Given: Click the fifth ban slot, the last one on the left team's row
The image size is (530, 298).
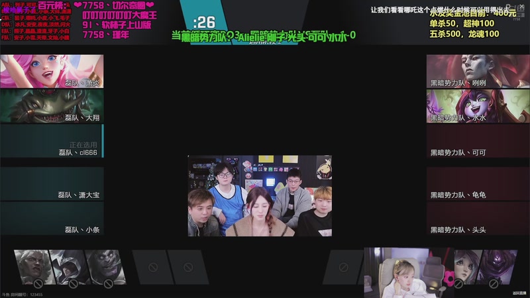Looking at the screenshot, I should 188,268.
